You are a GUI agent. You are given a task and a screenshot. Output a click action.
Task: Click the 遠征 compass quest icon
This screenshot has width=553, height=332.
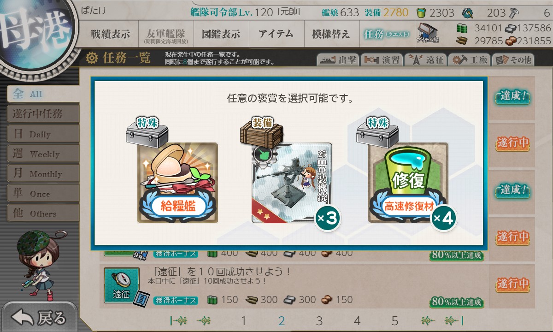click(x=121, y=285)
